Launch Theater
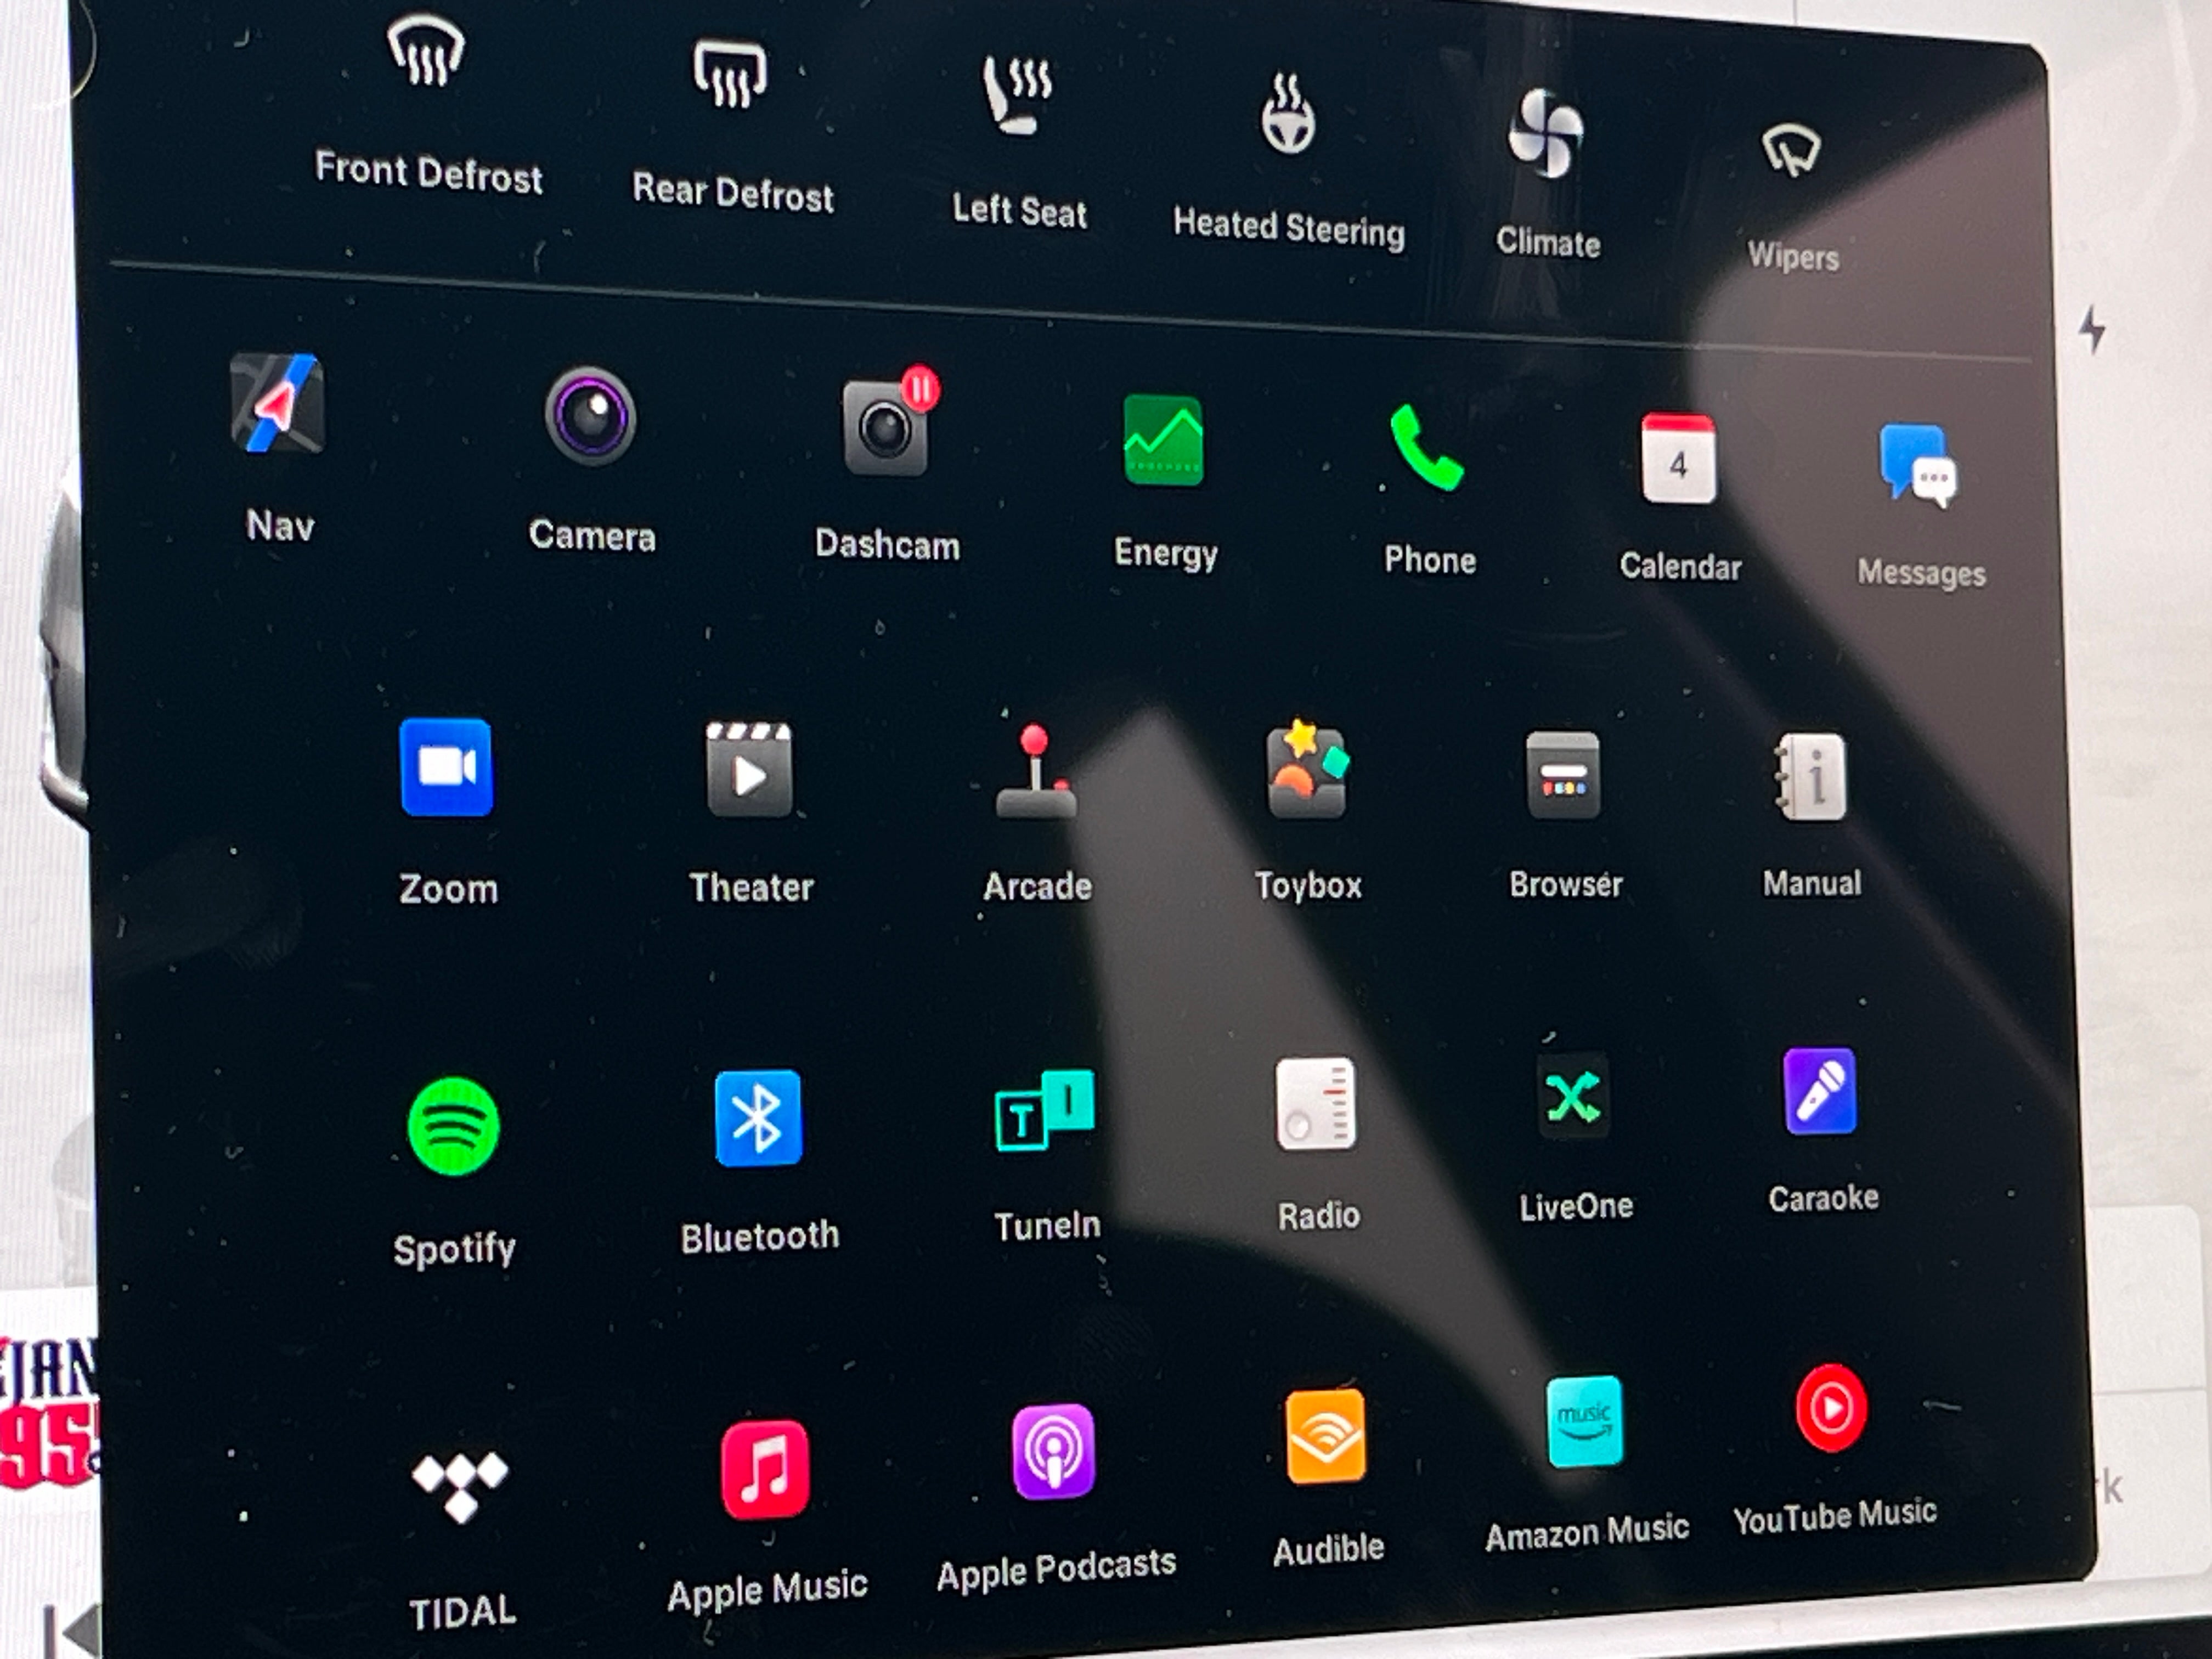This screenshot has height=1659, width=2212. point(749,769)
